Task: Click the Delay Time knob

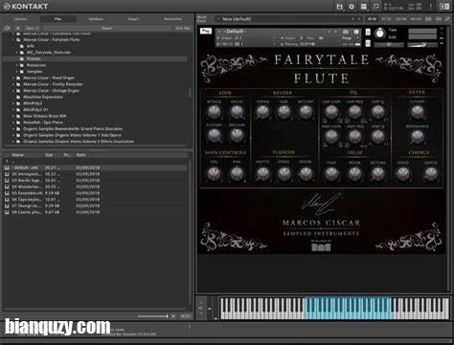Action: click(331, 174)
